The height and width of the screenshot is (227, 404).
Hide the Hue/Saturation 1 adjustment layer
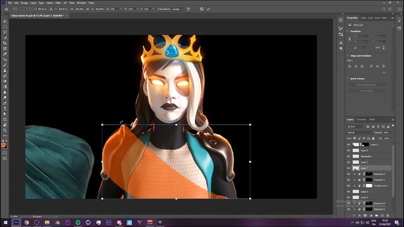pyautogui.click(x=348, y=185)
